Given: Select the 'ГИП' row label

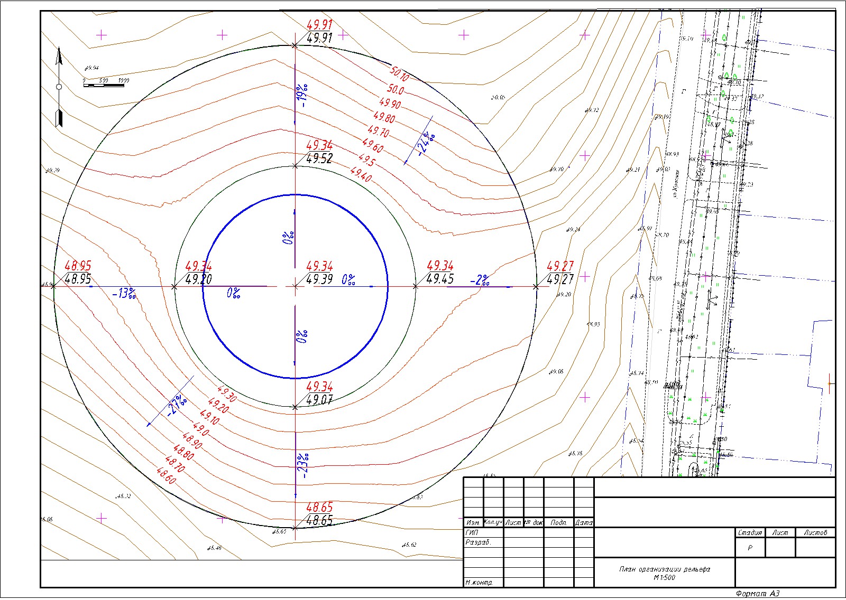Looking at the screenshot, I should coord(472,532).
